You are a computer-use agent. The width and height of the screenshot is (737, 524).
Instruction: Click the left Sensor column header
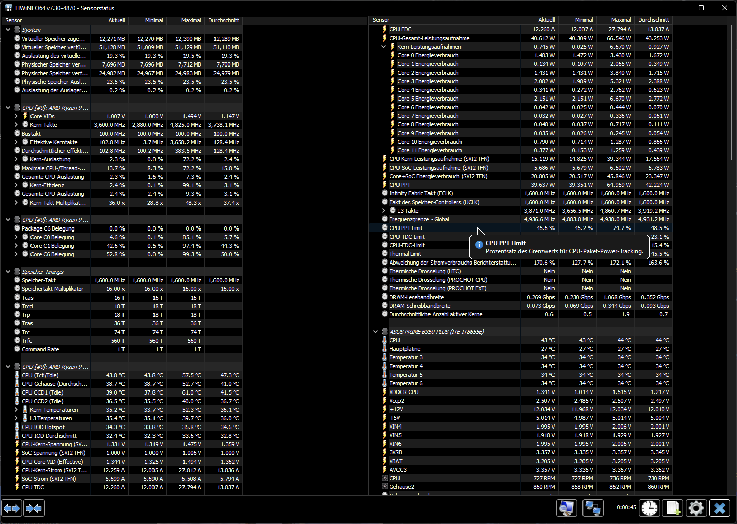[x=46, y=20]
